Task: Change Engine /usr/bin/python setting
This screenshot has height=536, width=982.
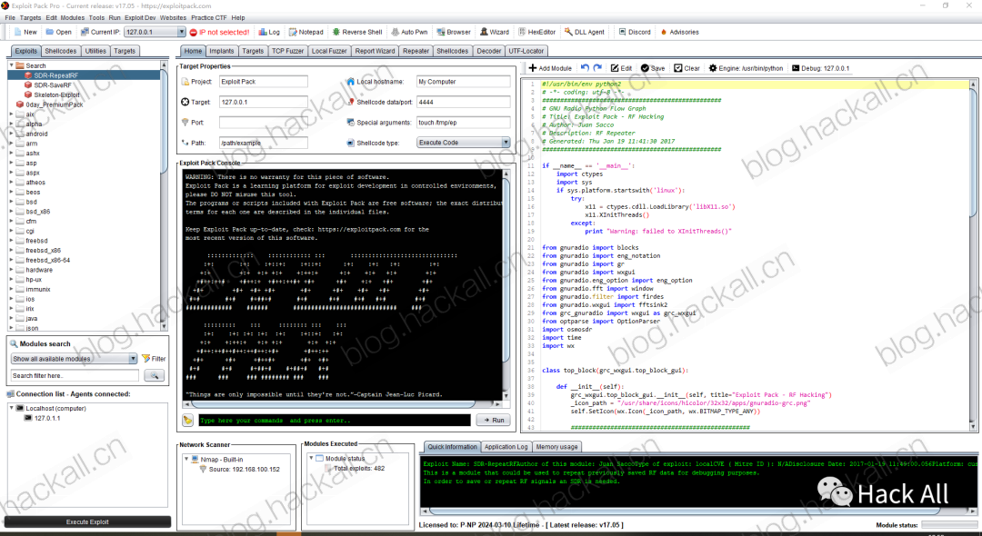Action: tap(746, 68)
